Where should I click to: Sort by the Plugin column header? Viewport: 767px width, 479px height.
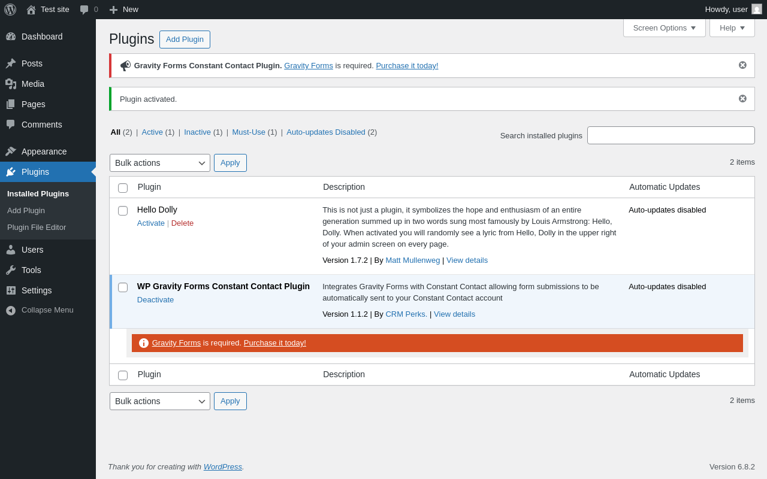149,187
